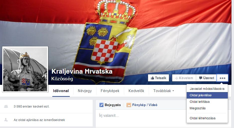Click the plus icon on Követem button
The height and width of the screenshot is (128, 234).
[176, 78]
